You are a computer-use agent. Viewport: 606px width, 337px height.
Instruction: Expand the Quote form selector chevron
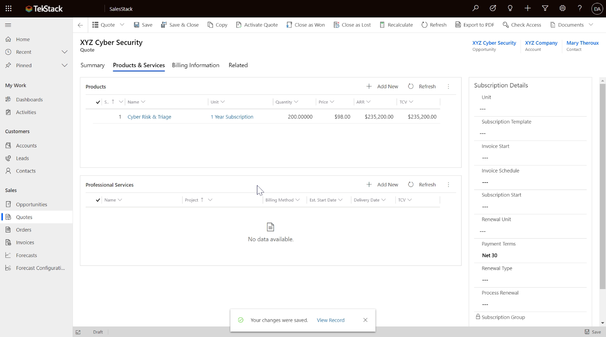tap(122, 25)
